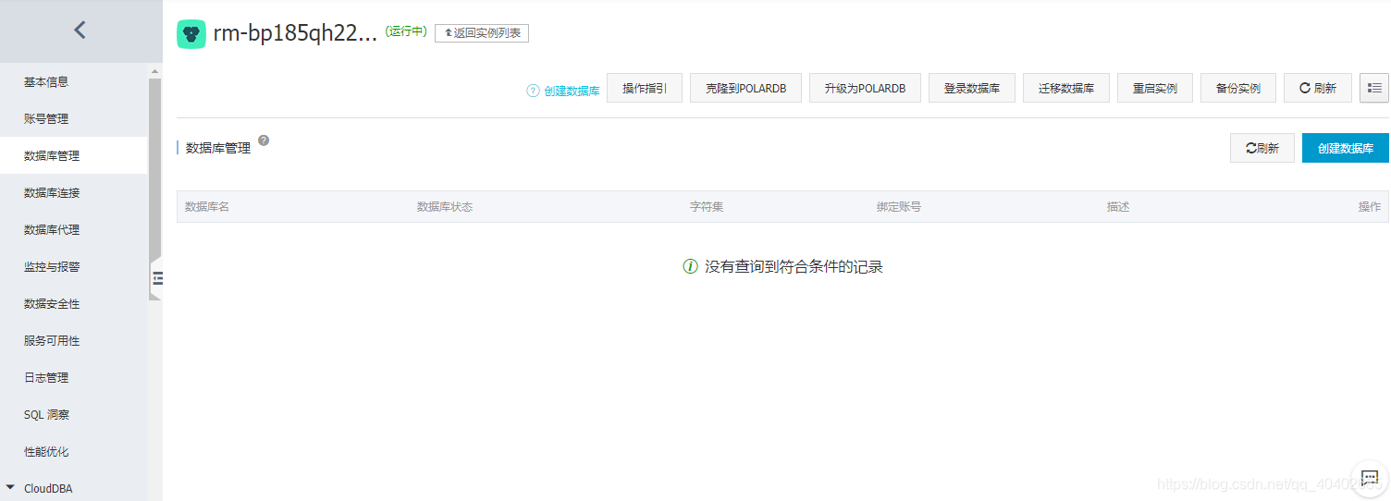
Task: Click the 创建数据库 help link
Action: [x=572, y=91]
